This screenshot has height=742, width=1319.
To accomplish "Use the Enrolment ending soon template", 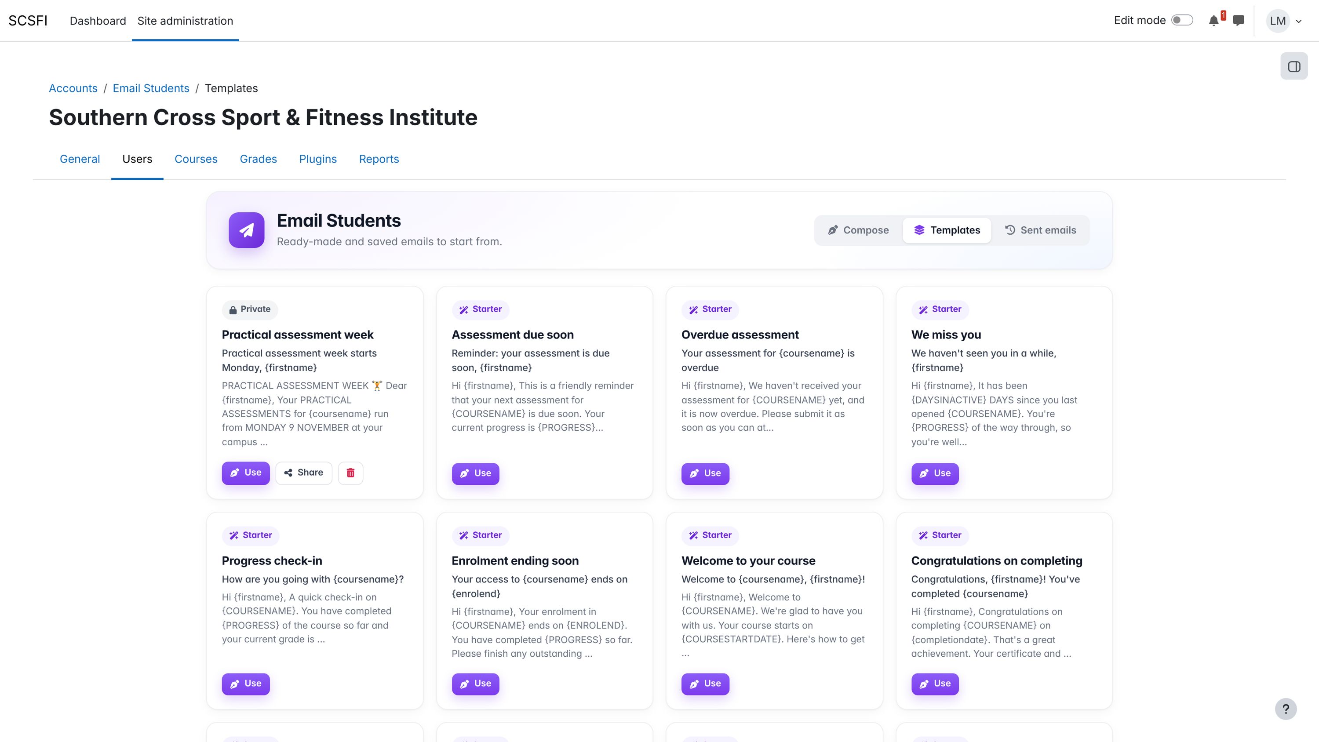I will point(476,684).
